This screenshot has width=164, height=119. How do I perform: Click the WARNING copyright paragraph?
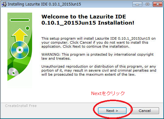click(x=97, y=57)
